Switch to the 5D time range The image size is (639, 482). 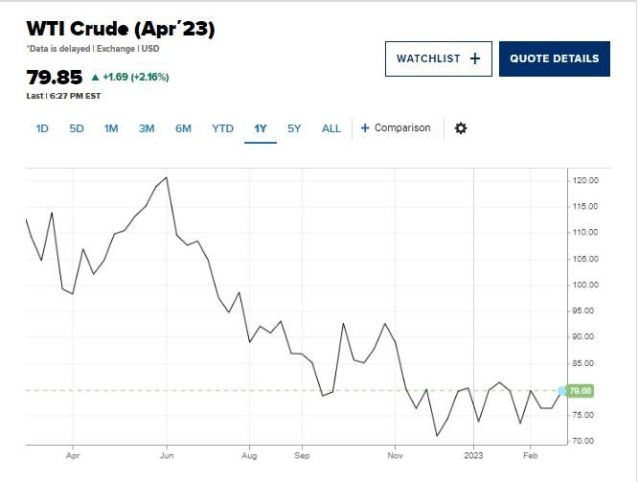pyautogui.click(x=77, y=128)
